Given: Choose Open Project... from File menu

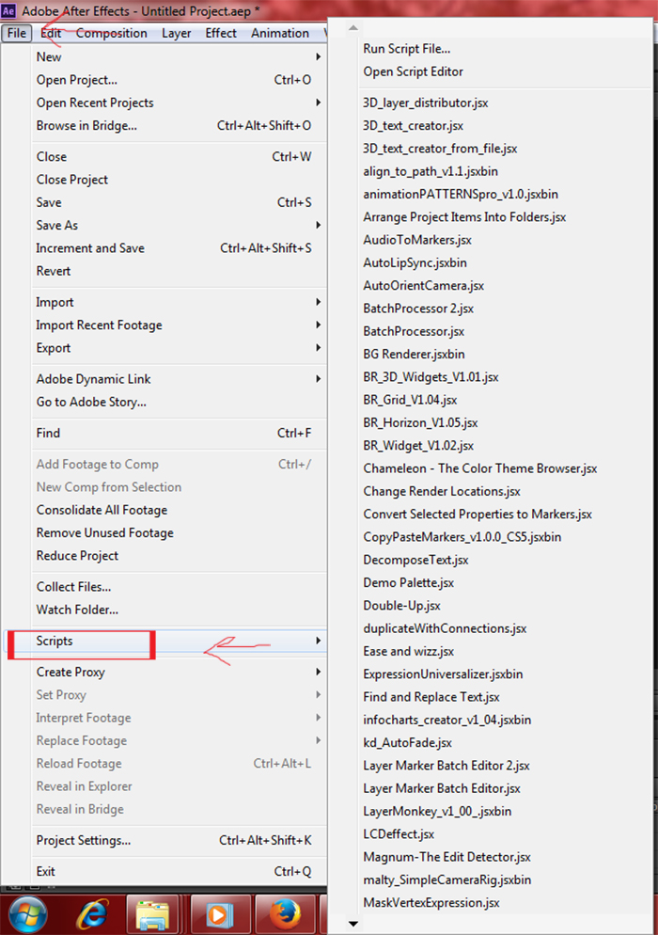Looking at the screenshot, I should 178,80.
